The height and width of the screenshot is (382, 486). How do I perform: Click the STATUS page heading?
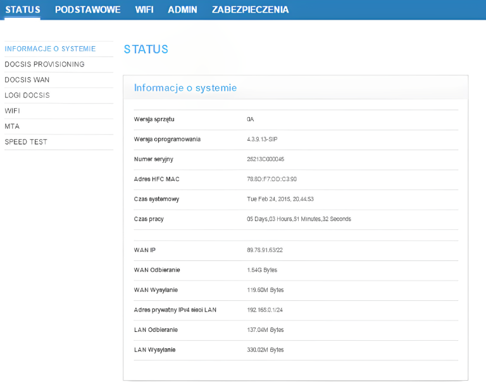point(146,49)
